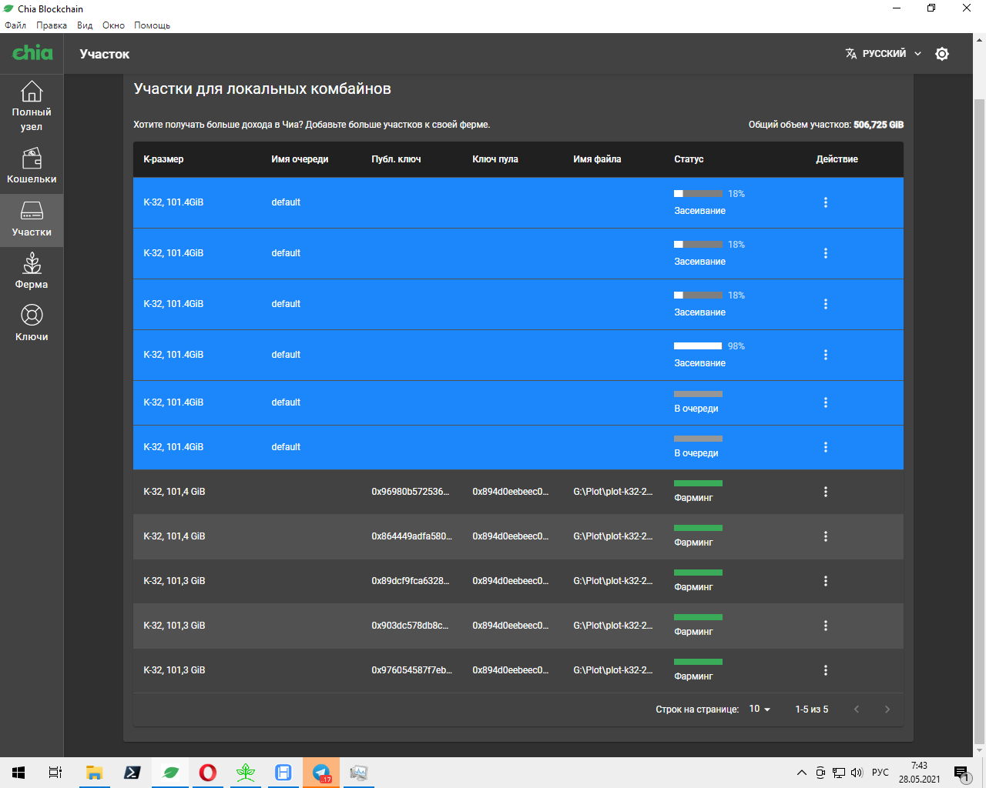Click the Публ. ключ column header
Image resolution: width=986 pixels, height=788 pixels.
pos(396,159)
